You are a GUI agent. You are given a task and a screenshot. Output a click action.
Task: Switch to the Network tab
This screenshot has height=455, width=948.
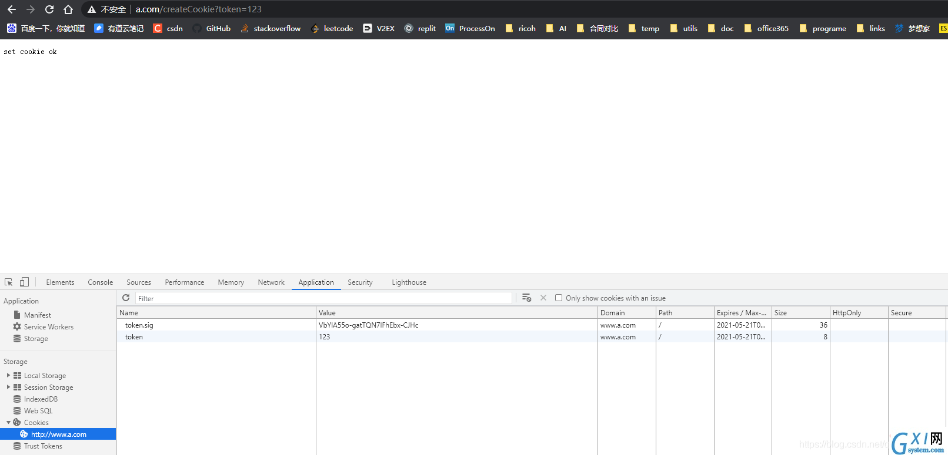(271, 282)
